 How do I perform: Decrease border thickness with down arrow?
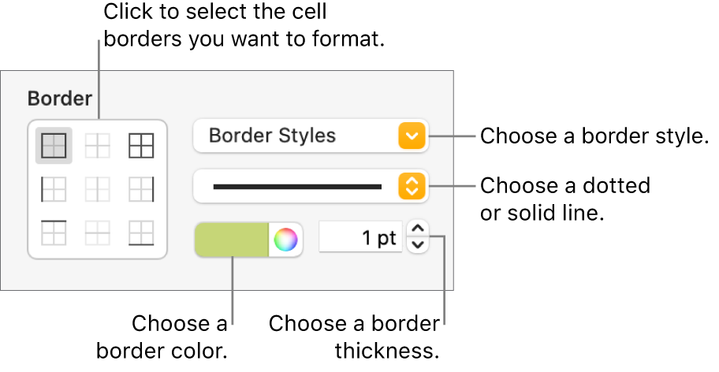[x=418, y=245]
